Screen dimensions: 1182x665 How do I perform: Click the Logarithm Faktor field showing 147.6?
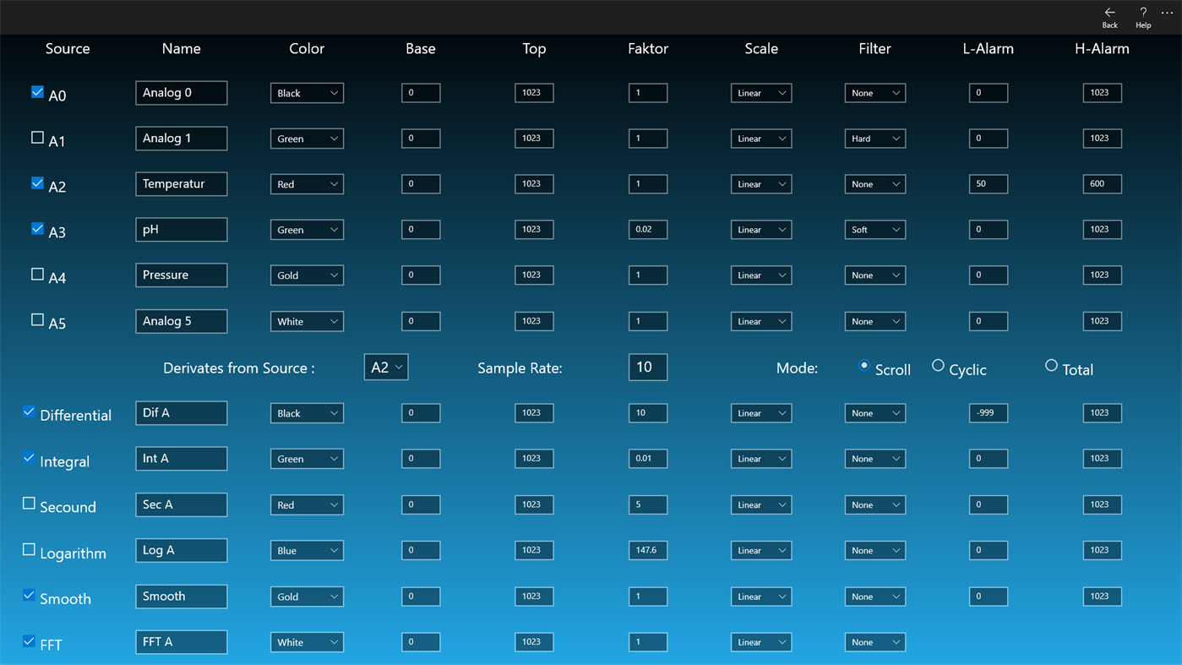(x=648, y=550)
